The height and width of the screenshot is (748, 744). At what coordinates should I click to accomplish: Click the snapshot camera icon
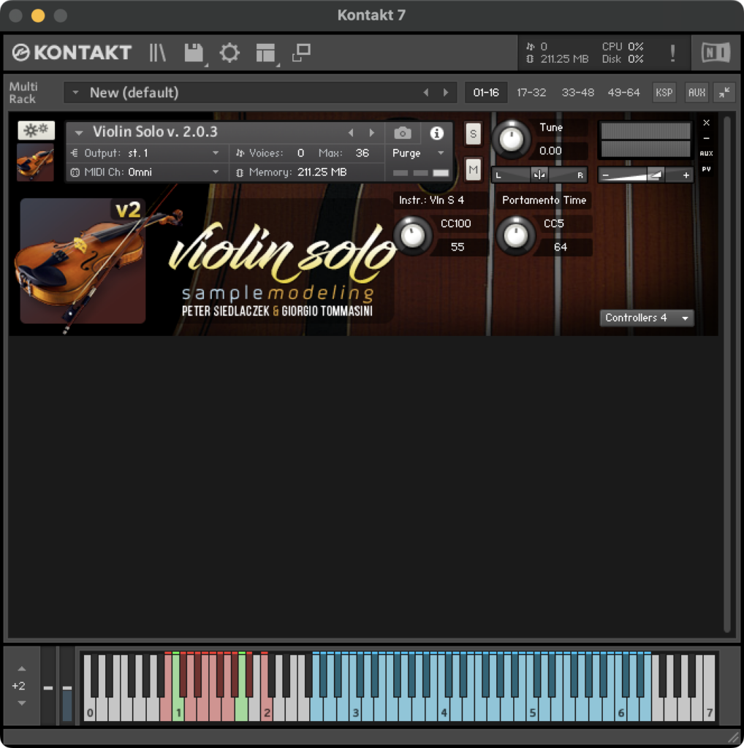coord(403,133)
